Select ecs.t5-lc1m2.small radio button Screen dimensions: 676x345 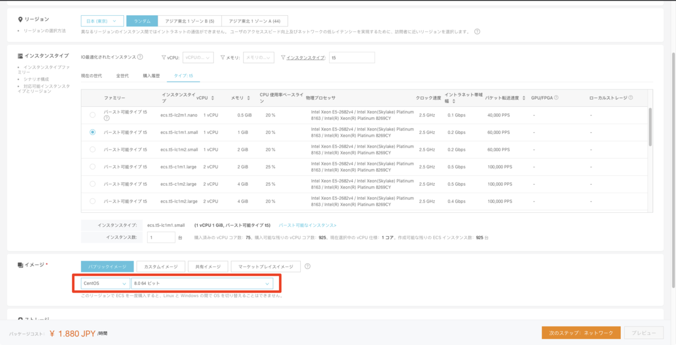click(x=92, y=150)
